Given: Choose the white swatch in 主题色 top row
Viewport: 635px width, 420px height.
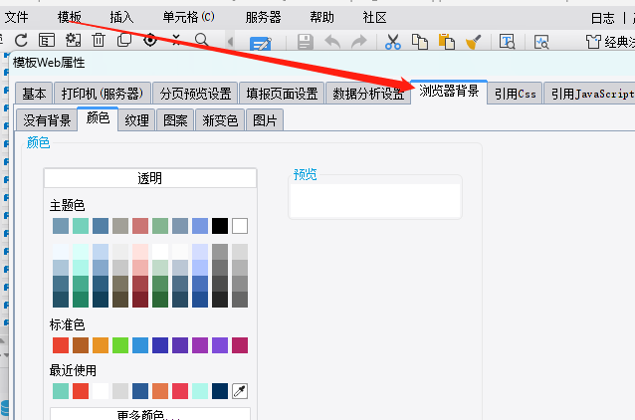Looking at the screenshot, I should (x=240, y=226).
